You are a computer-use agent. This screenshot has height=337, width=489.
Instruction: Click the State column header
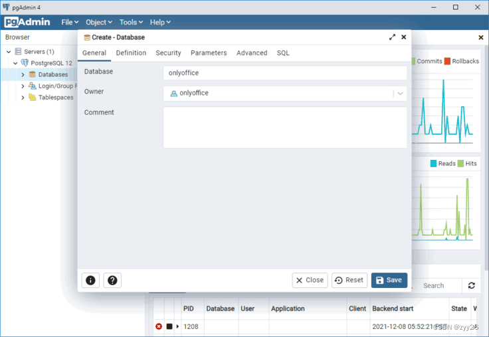pos(459,308)
